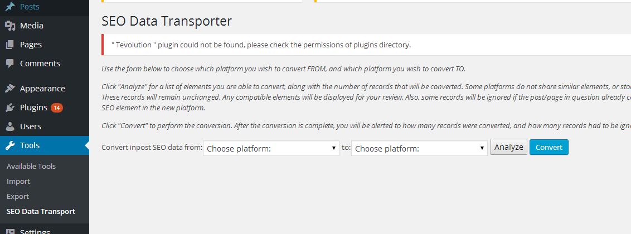Open the convert-from platform dropdown
The image size is (631, 234).
[271, 148]
